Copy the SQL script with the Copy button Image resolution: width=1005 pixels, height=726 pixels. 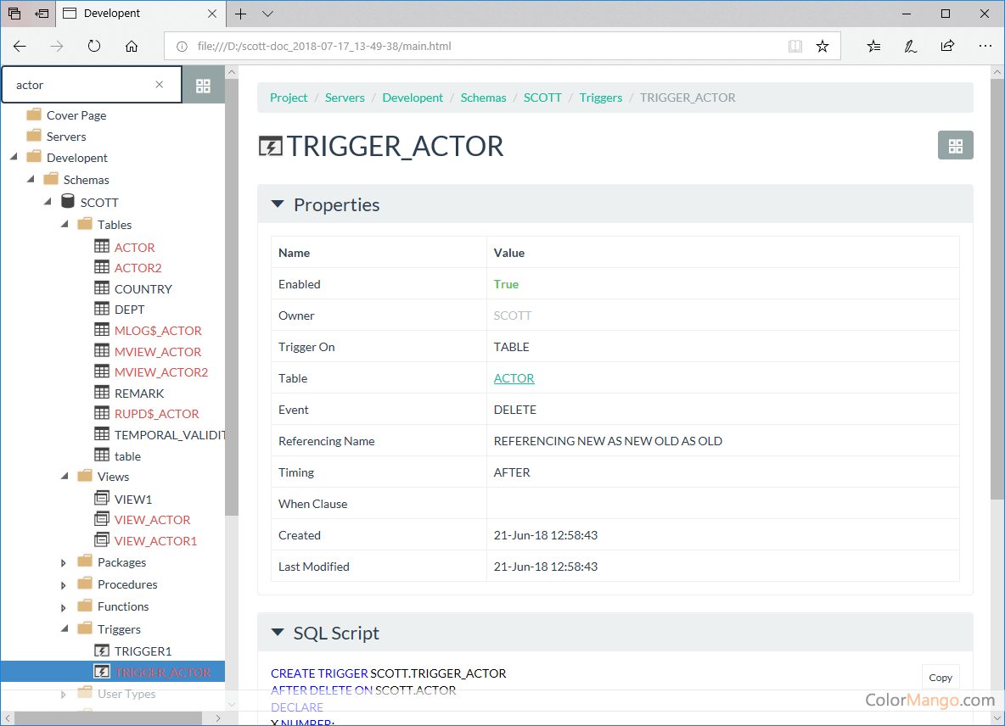point(940,678)
